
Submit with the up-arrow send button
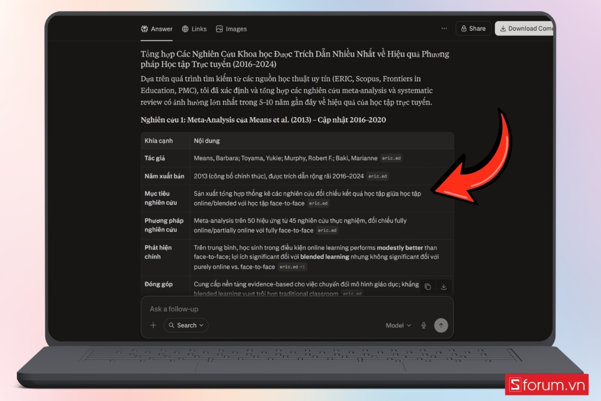[x=441, y=325]
